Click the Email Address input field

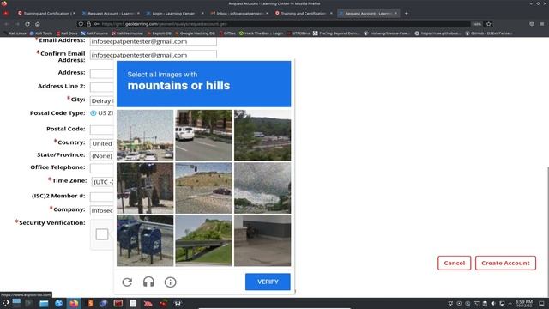click(153, 41)
